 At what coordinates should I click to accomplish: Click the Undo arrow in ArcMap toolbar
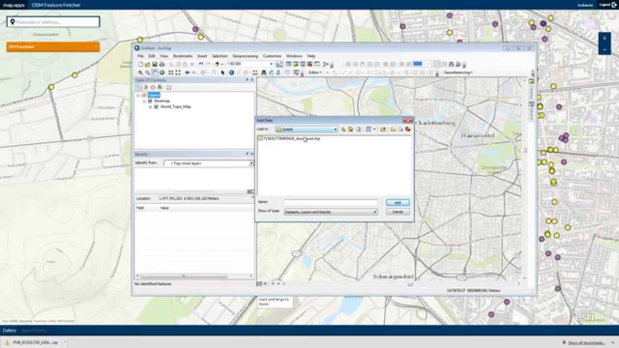pyautogui.click(x=201, y=64)
